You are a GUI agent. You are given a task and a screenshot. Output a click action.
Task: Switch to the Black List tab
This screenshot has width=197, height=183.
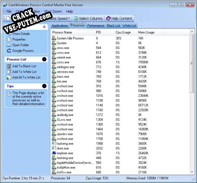(113, 26)
